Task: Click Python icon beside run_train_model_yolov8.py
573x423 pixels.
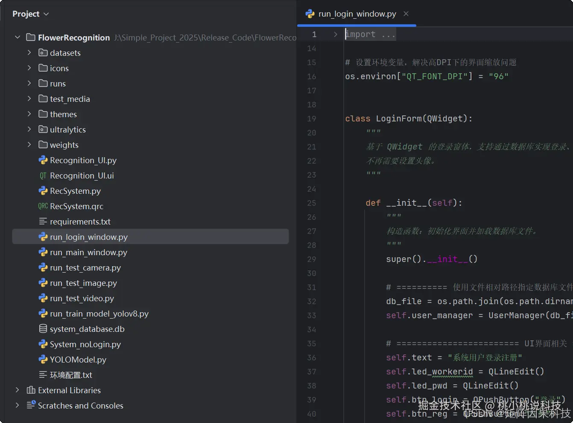Action: click(43, 314)
